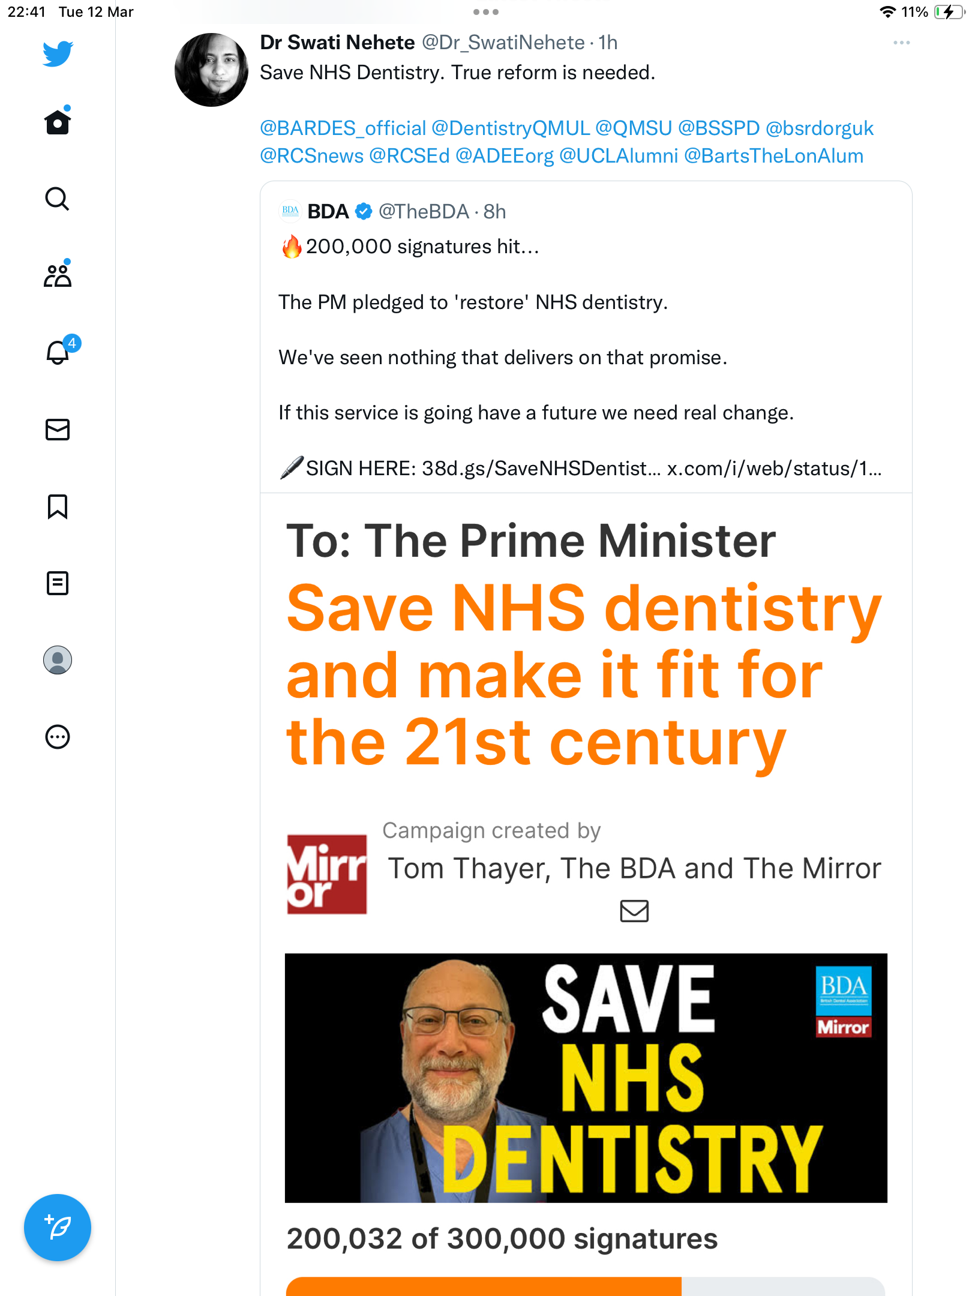Image resolution: width=972 pixels, height=1296 pixels.
Task: Open the Twitter bird logo
Action: pyautogui.click(x=58, y=53)
